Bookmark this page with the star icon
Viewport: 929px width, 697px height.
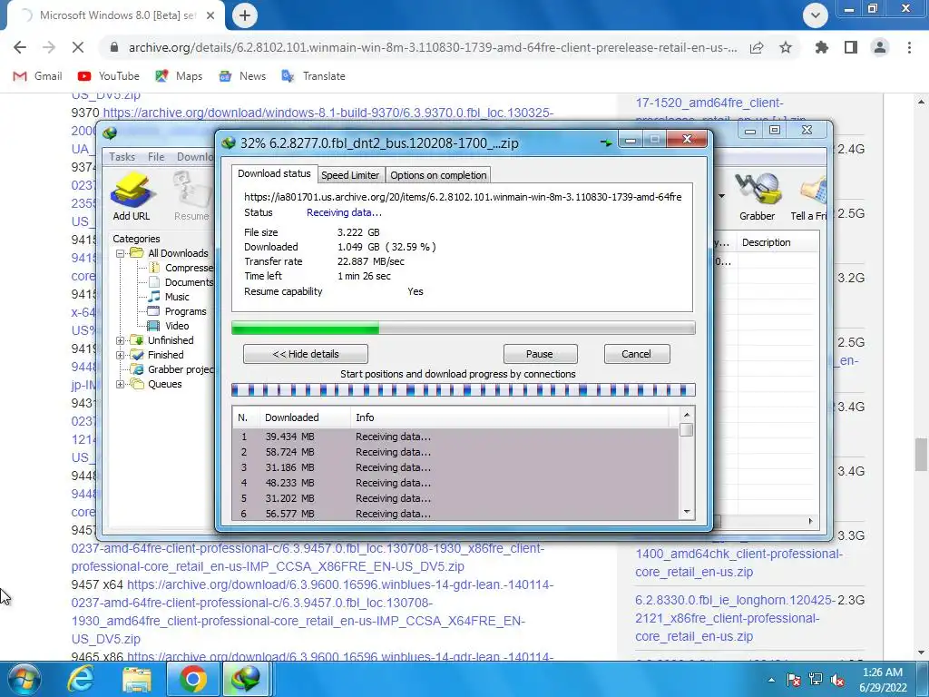pos(786,47)
